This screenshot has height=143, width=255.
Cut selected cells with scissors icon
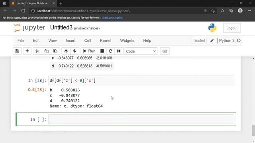click(x=37, y=51)
